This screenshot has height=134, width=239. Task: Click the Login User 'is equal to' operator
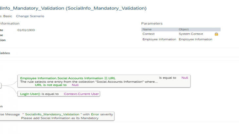click(x=50, y=94)
